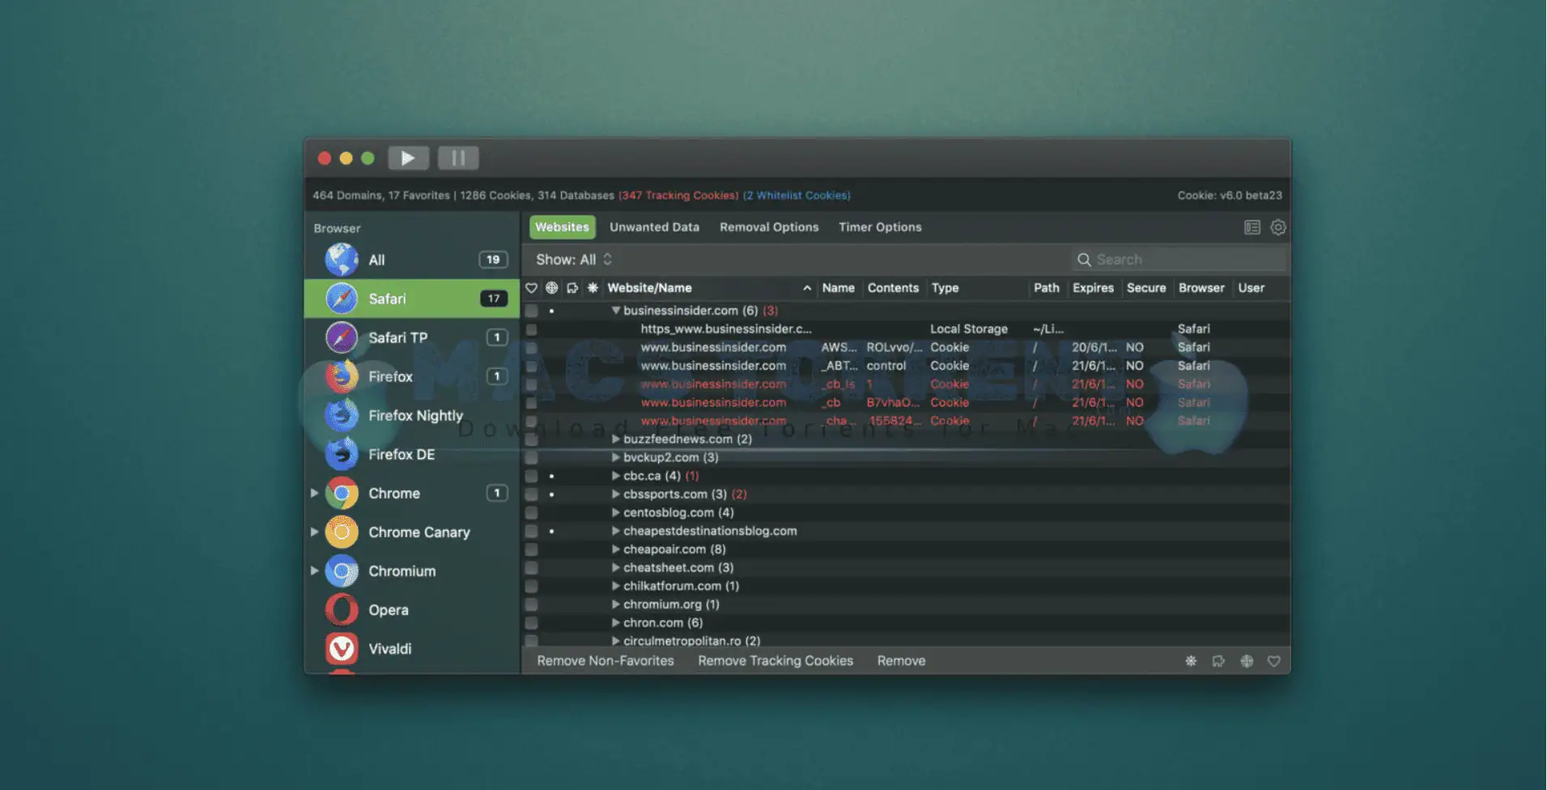1547x790 pixels.
Task: Sort by the globe column header icon
Action: 552,288
